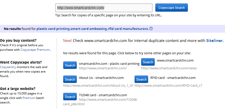Viewport: 225px width, 111px height.
Task: Click the Premium batch search link
Action: click(29, 98)
